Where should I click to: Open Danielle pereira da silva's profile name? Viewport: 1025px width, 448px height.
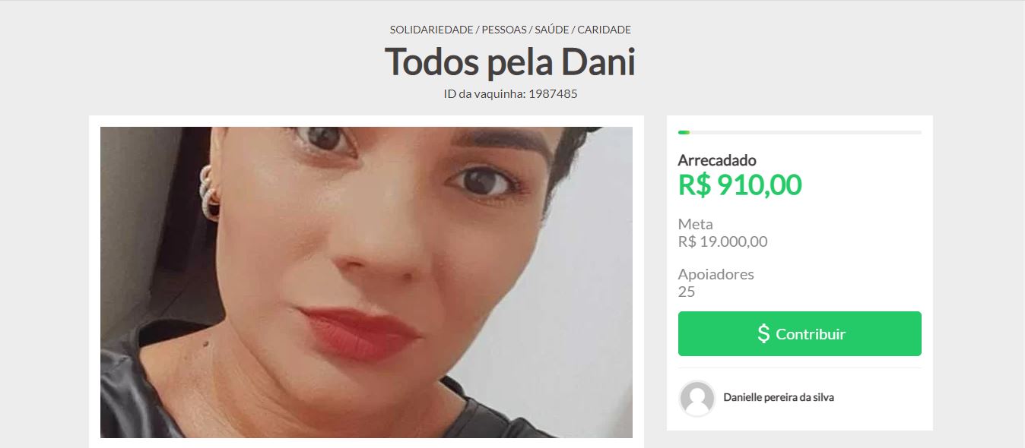(779, 397)
